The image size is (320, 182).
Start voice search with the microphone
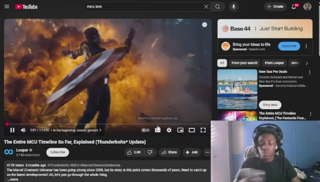click(234, 7)
